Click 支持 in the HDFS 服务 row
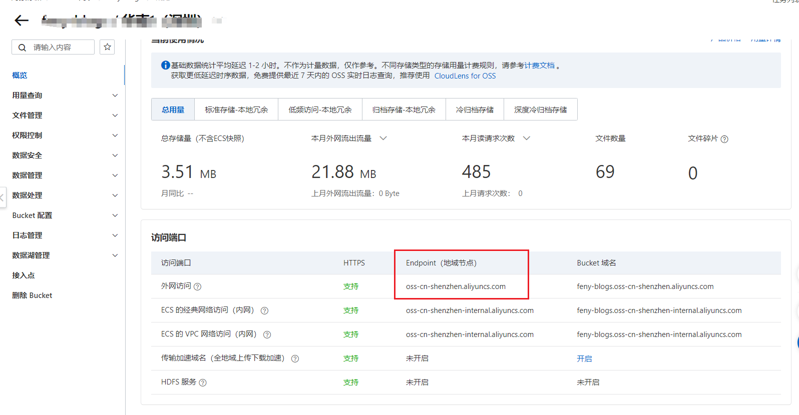This screenshot has width=799, height=415. tap(351, 382)
